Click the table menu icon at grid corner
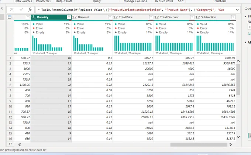 point(10,17)
